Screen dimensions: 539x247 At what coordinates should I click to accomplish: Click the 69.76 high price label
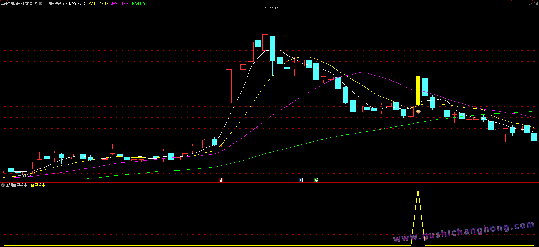(x=274, y=9)
